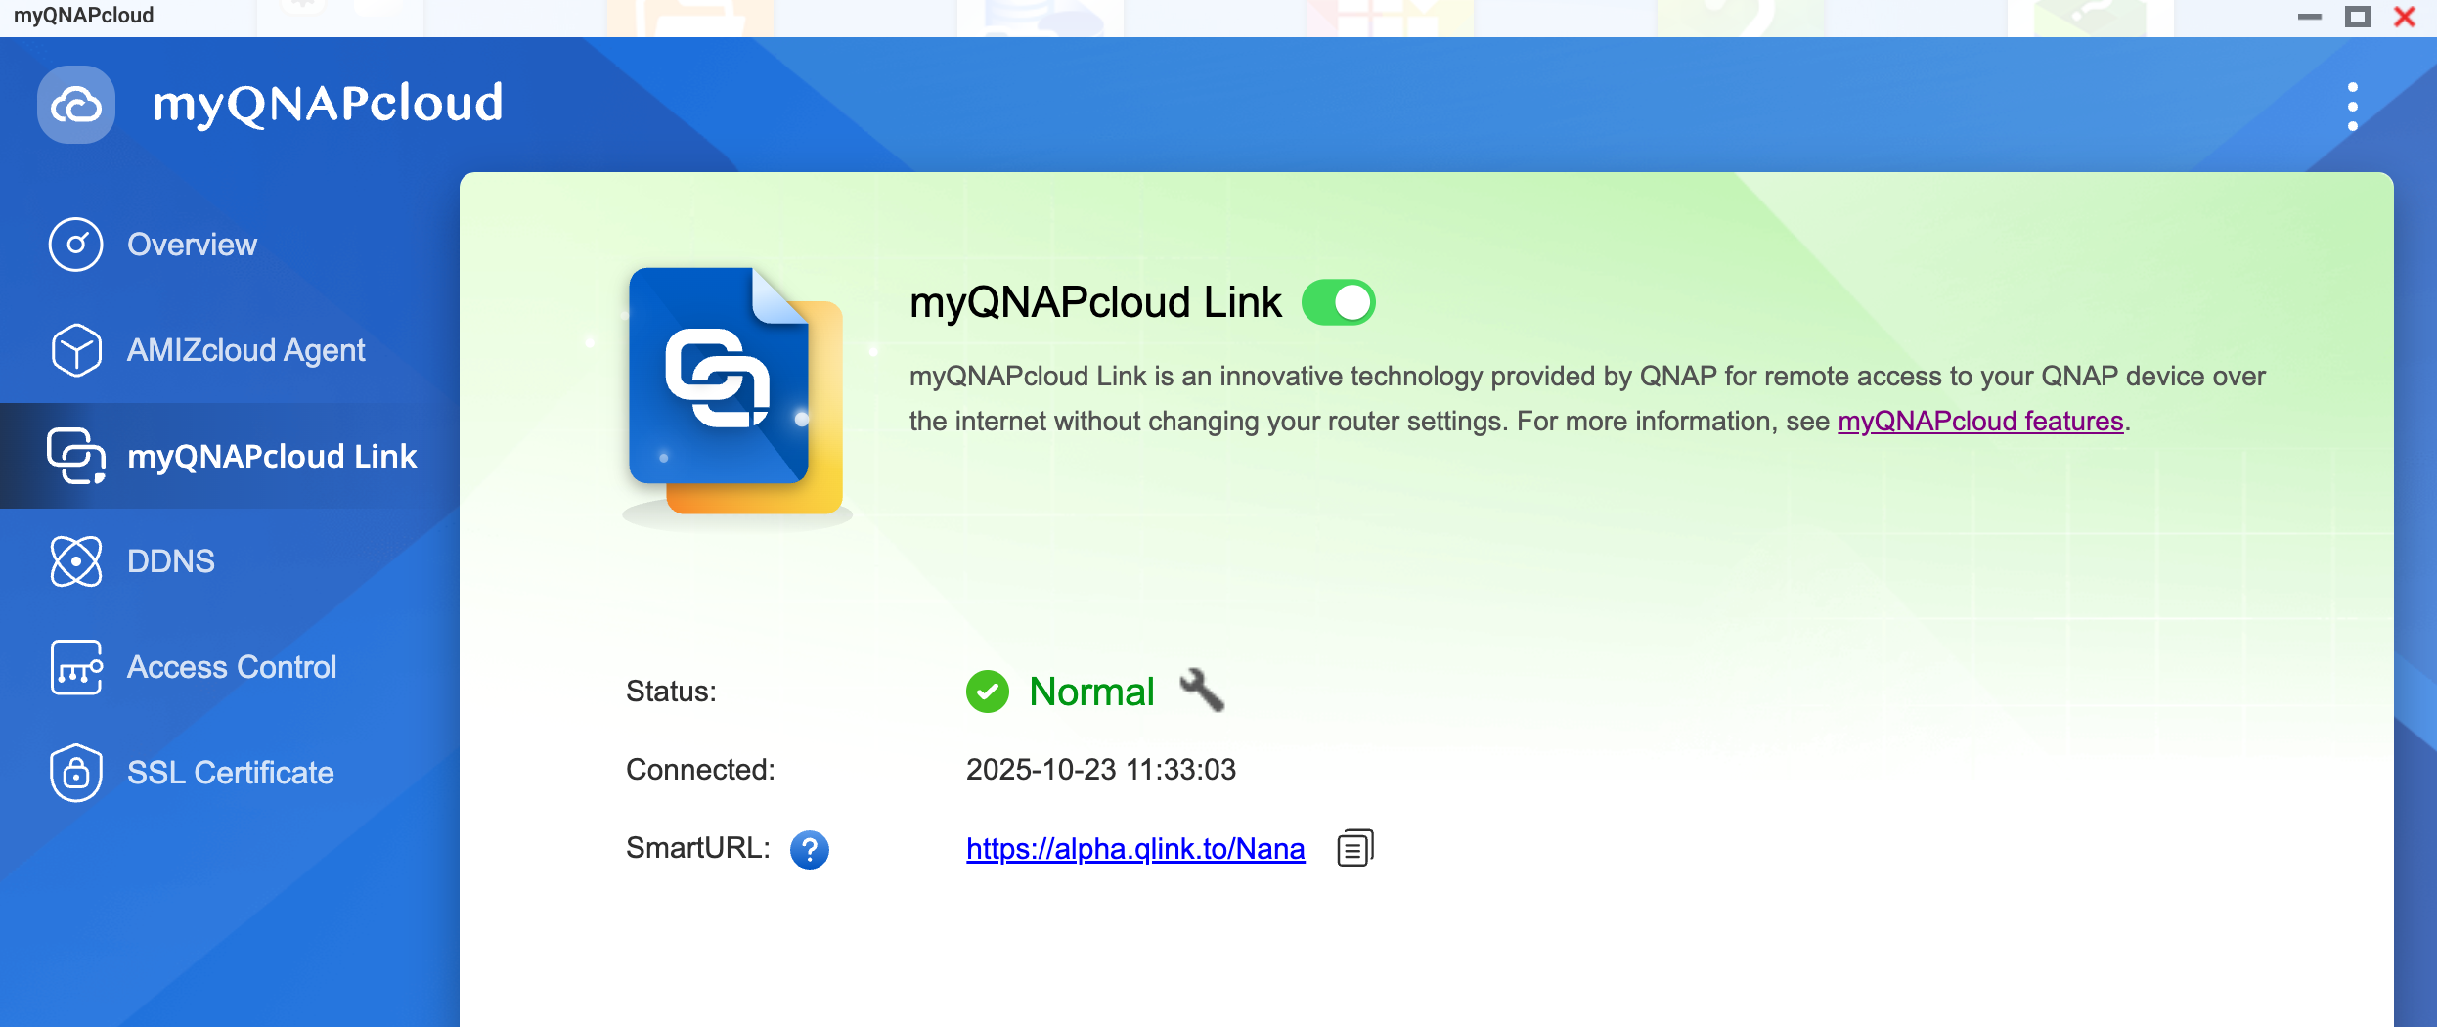
Task: Click the Overview sidebar icon
Action: click(x=76, y=245)
